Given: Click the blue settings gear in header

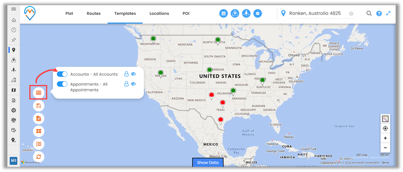Looking at the screenshot, I should coord(258,14).
